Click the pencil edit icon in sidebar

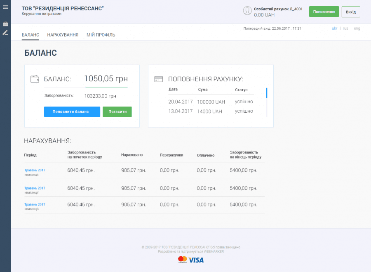coord(5,33)
